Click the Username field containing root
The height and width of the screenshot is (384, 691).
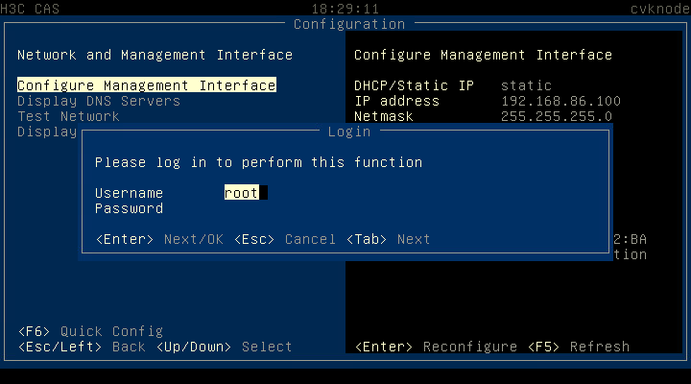(242, 193)
